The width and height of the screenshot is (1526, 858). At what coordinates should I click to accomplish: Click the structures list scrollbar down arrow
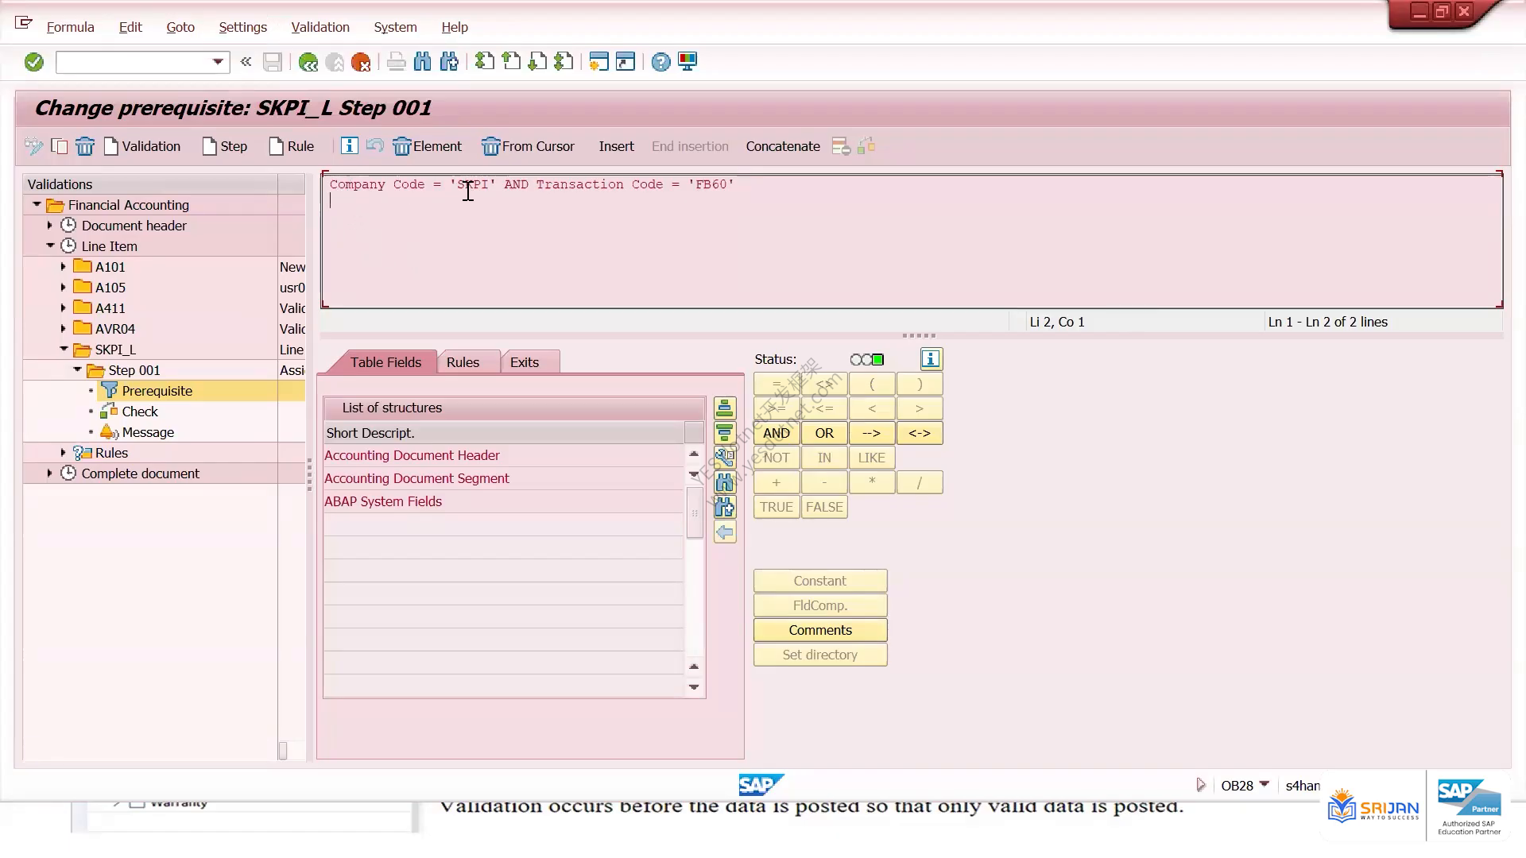click(x=694, y=687)
